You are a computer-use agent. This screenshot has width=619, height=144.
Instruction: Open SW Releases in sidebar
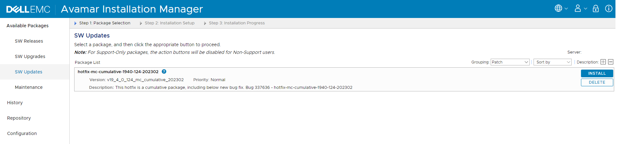click(29, 41)
